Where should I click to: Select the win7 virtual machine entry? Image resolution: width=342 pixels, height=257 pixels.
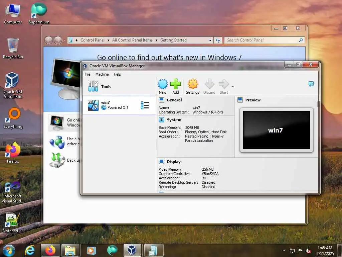119,105
